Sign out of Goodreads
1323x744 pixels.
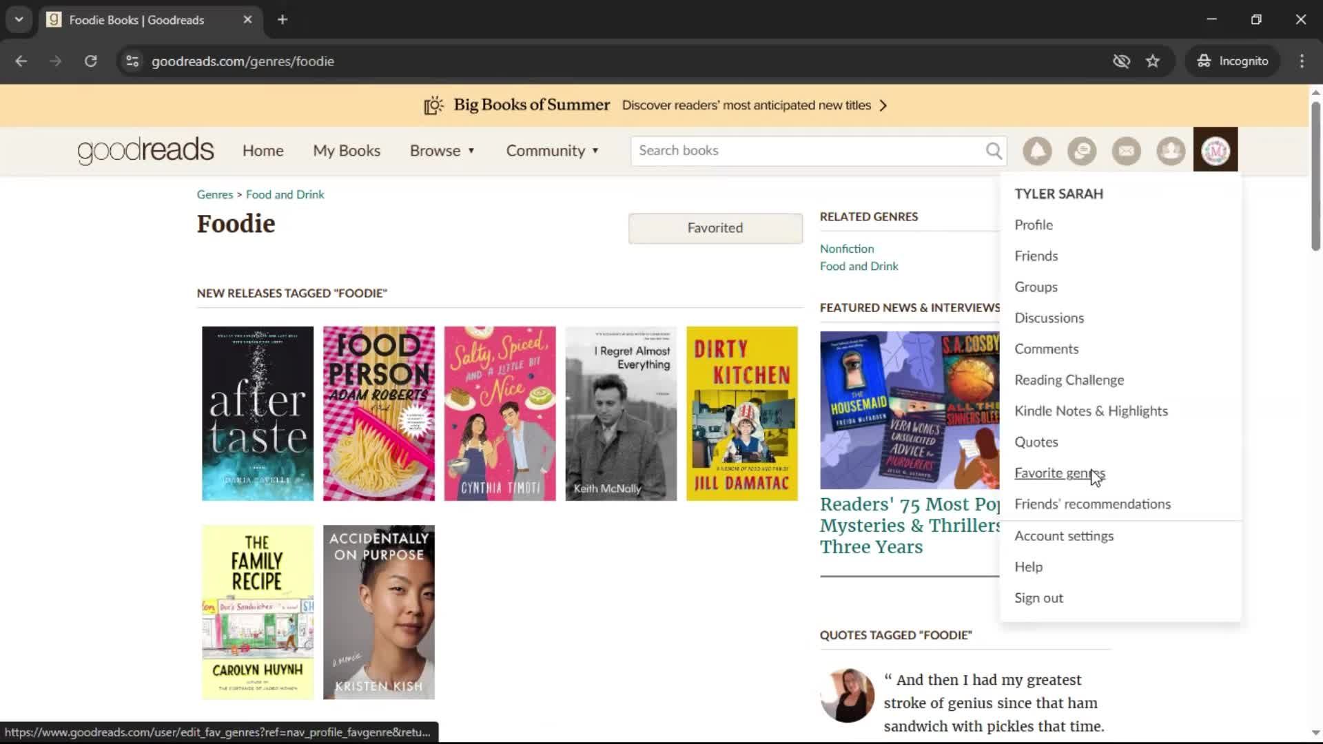click(1038, 598)
